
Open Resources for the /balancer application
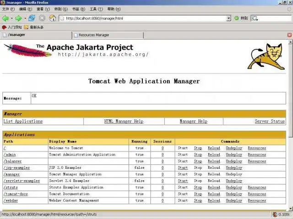click(x=257, y=161)
